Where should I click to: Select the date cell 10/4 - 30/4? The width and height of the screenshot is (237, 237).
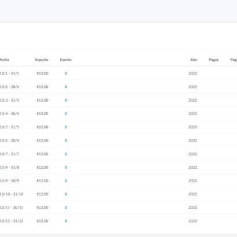9,114
